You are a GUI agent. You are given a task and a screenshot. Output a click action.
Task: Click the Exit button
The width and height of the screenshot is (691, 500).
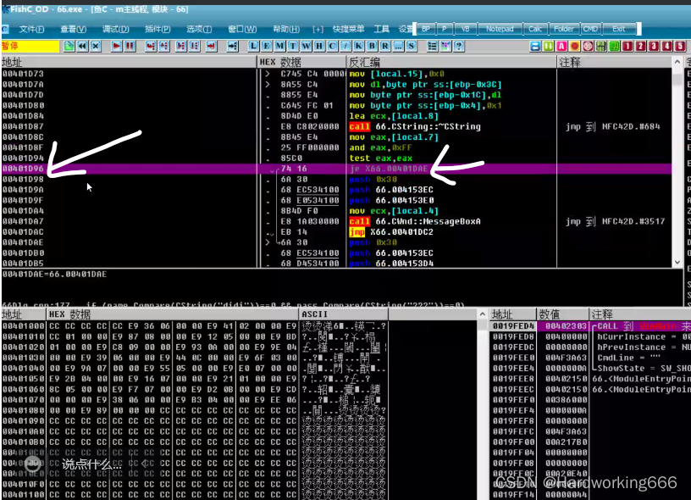tap(619, 29)
